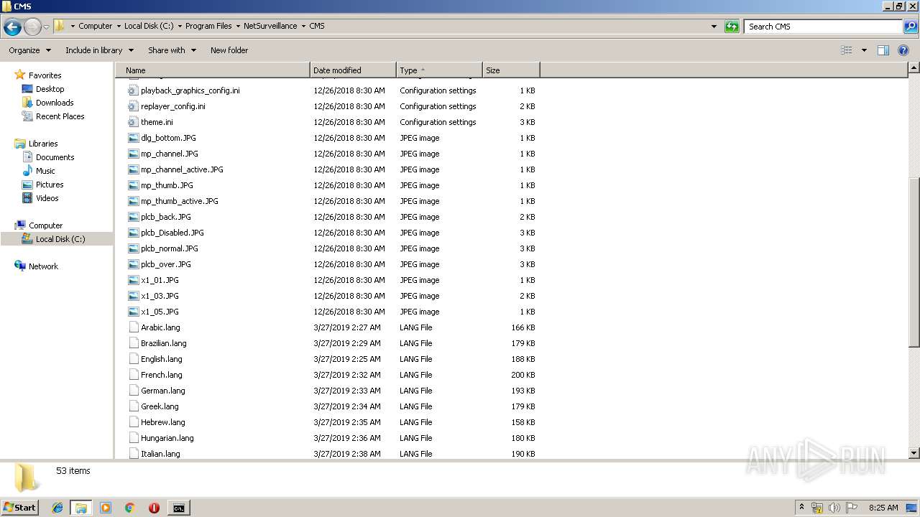Click the clock in the system tray
Viewport: 920px width, 517px height.
tap(883, 508)
